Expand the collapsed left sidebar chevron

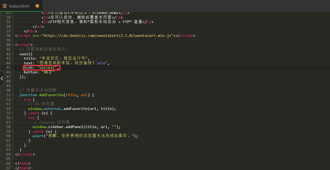(x=2, y=79)
